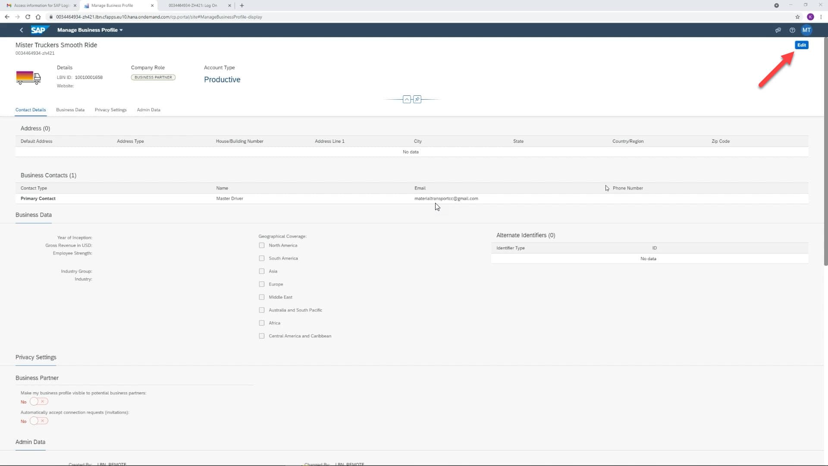Viewport: 828px width, 466px height.
Task: Click the SAP logo in the header
Action: 38,30
